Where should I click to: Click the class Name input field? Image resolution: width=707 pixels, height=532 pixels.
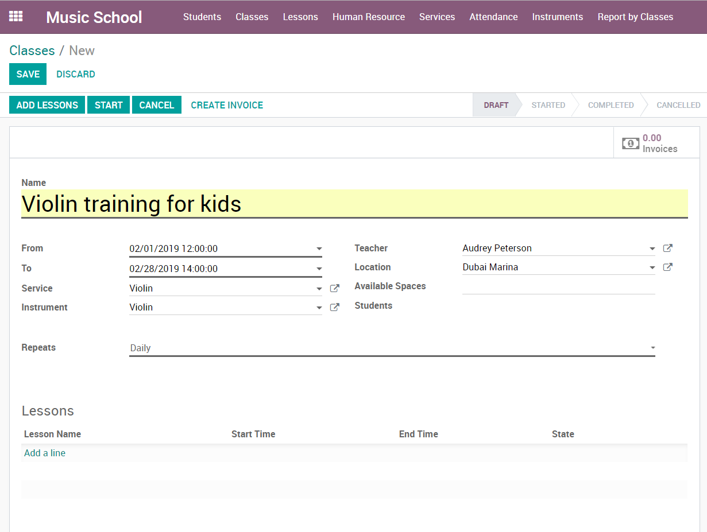pos(354,204)
